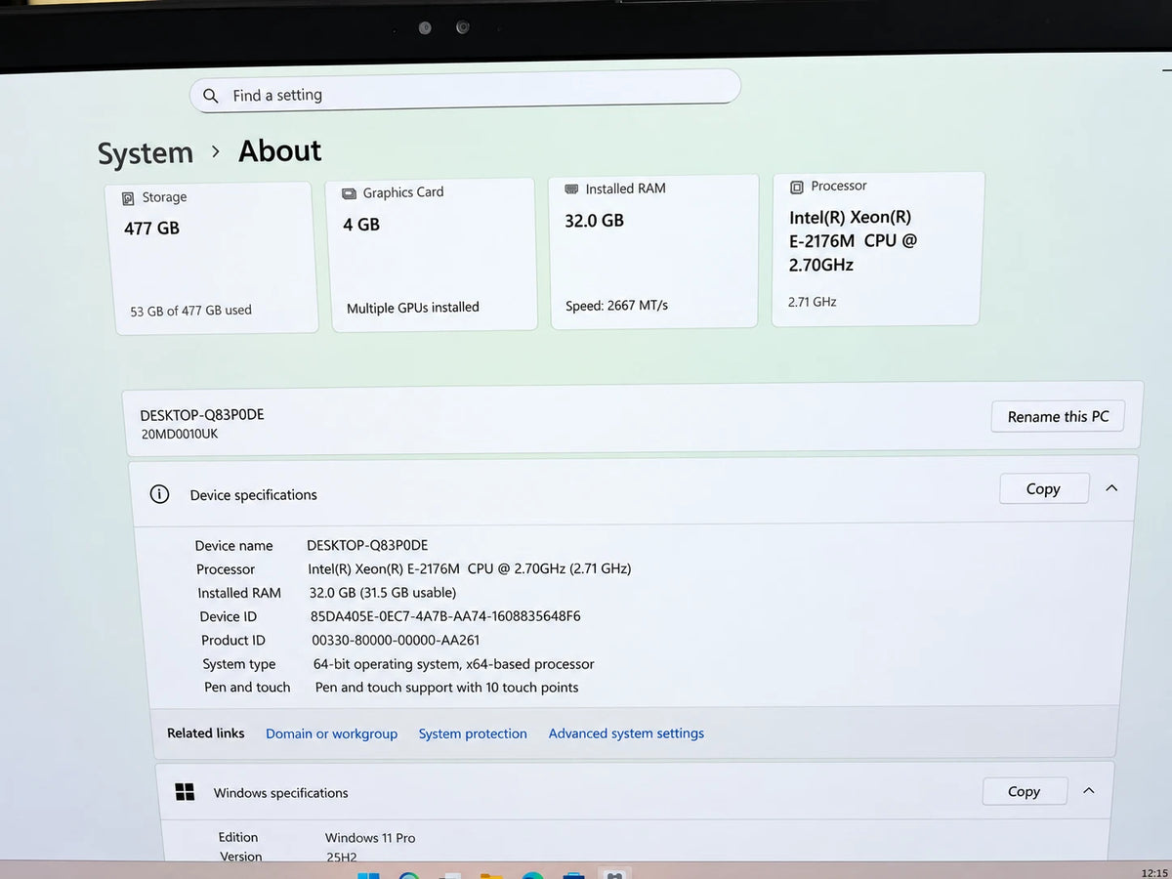
Task: Collapse the Device specifications section
Action: (1111, 487)
